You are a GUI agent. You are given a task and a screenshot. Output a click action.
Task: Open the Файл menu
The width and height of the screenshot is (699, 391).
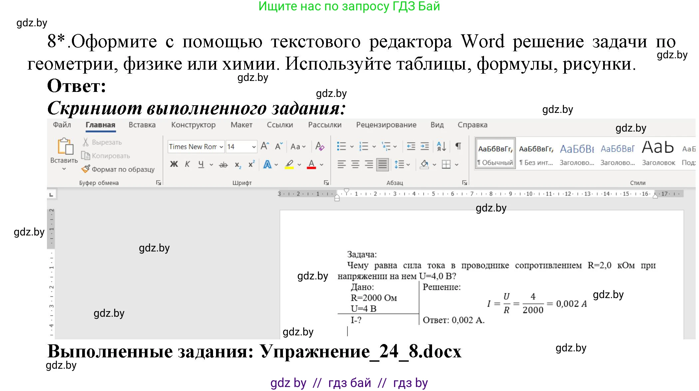[62, 125]
